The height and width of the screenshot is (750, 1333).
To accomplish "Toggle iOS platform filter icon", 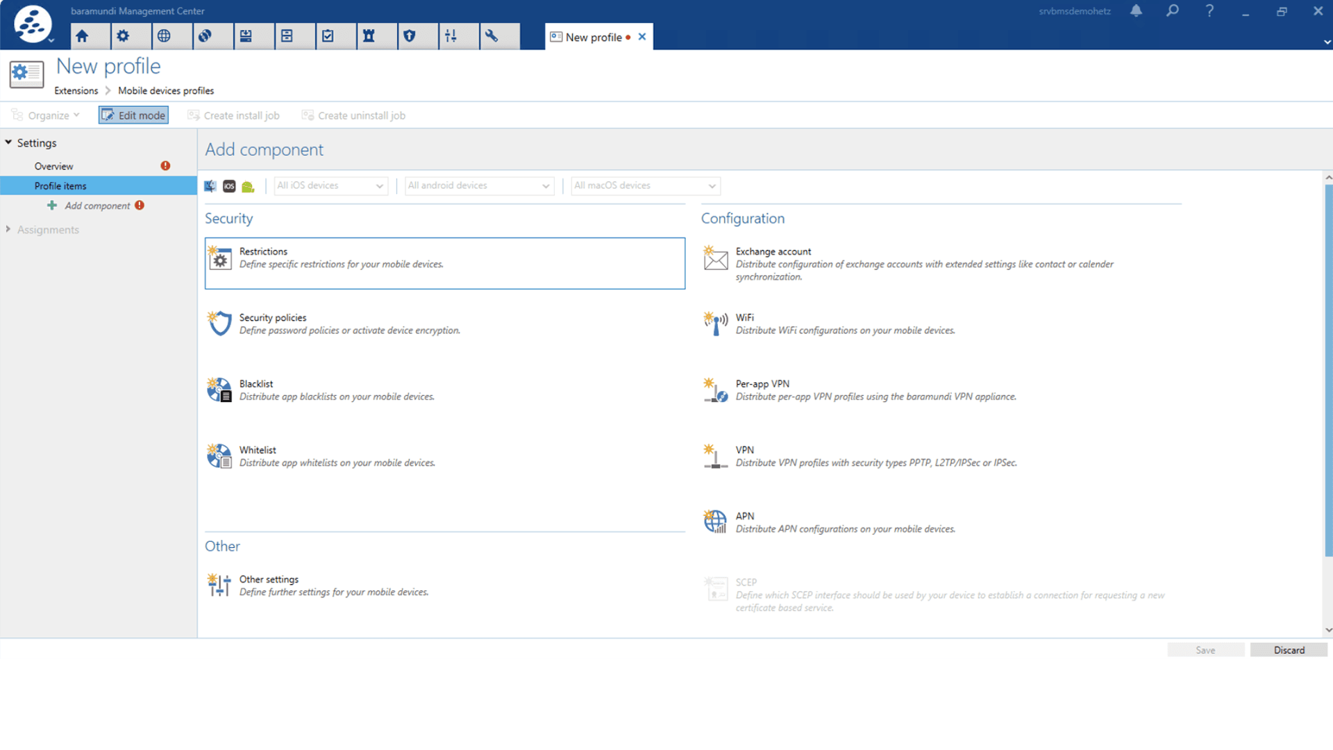I will tap(229, 186).
